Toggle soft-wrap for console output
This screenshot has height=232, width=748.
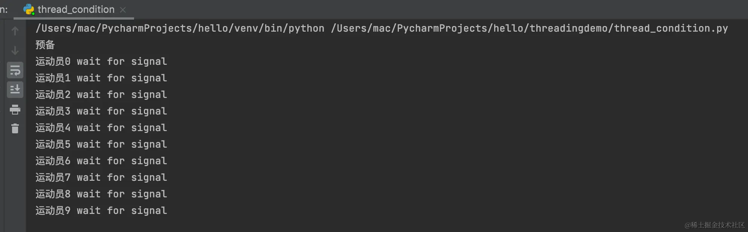15,70
